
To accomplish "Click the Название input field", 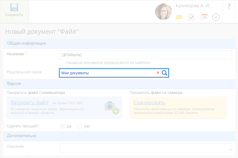I will [145, 55].
